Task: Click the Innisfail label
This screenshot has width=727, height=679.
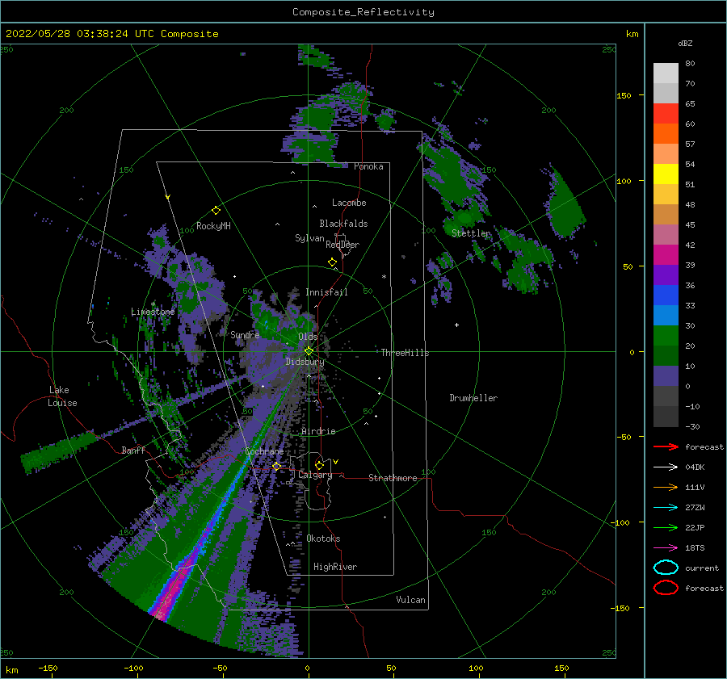Action: 326,292
